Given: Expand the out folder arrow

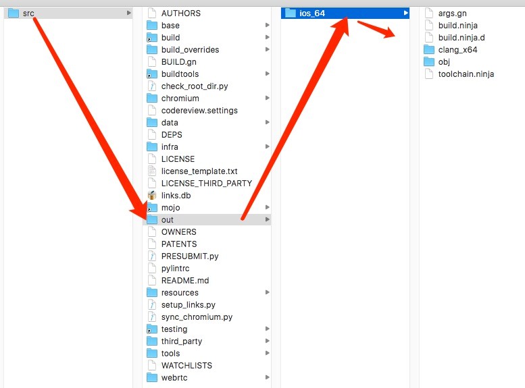Looking at the screenshot, I should [x=267, y=219].
